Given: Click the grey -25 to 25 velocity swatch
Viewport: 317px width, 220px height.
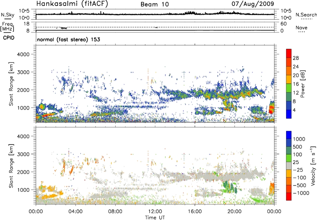Looking at the screenshot, I should point(289,166).
